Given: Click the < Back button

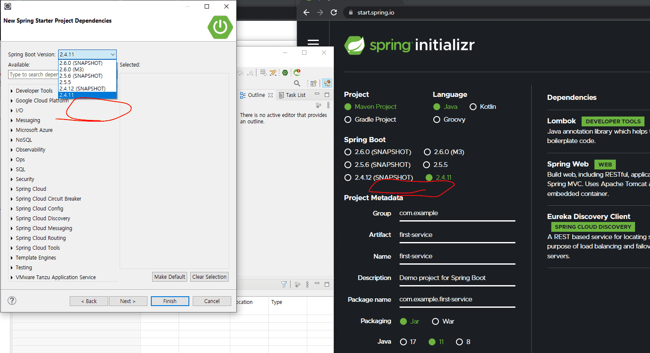Looking at the screenshot, I should pos(89,301).
